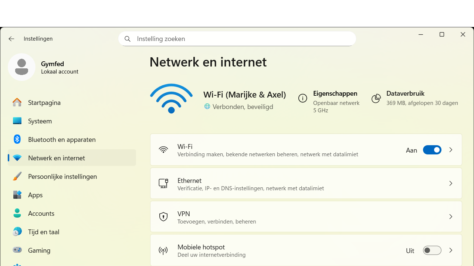The height and width of the screenshot is (266, 474).
Task: Expand the VPN row chevron
Action: tap(451, 217)
